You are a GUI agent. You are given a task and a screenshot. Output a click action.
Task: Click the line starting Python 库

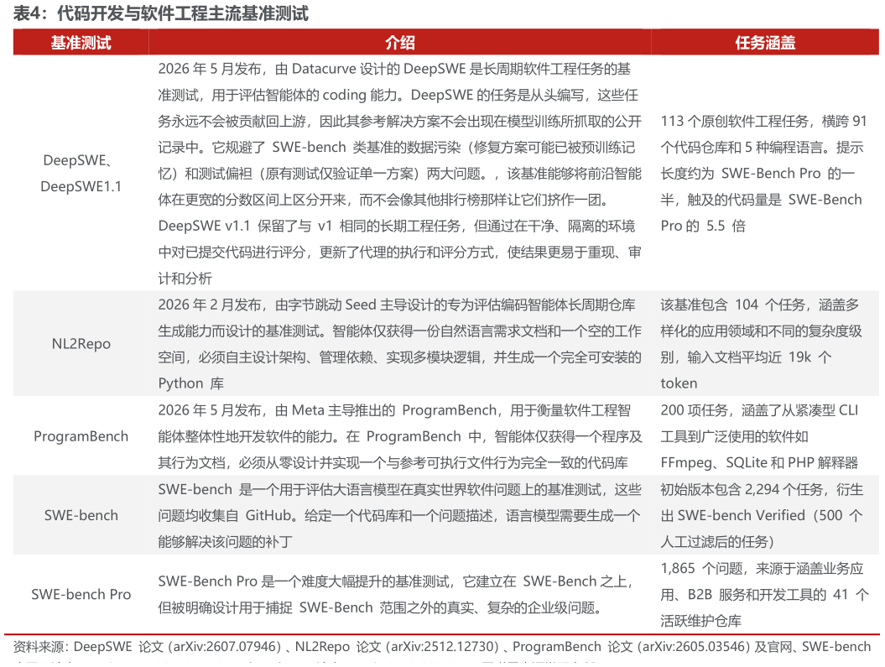coord(190,383)
